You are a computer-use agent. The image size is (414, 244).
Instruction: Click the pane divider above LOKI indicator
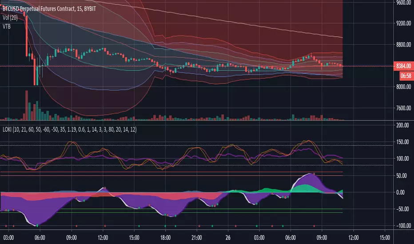pyautogui.click(x=197, y=121)
